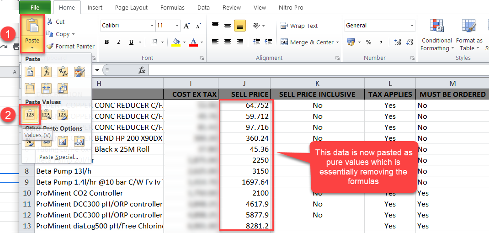Apply the yellow fill color swatch

point(176,42)
